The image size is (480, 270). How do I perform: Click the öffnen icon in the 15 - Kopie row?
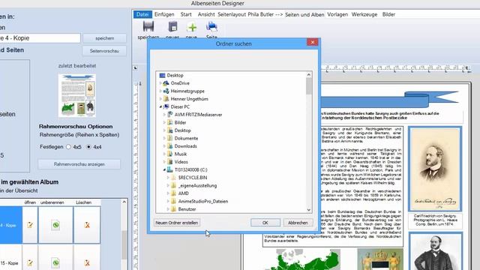coord(30,262)
